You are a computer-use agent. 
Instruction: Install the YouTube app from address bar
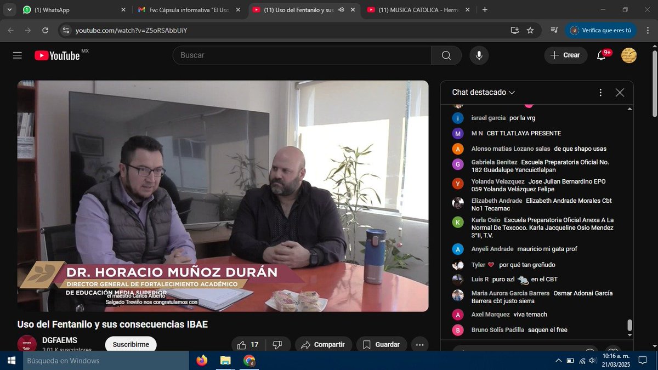(x=514, y=31)
